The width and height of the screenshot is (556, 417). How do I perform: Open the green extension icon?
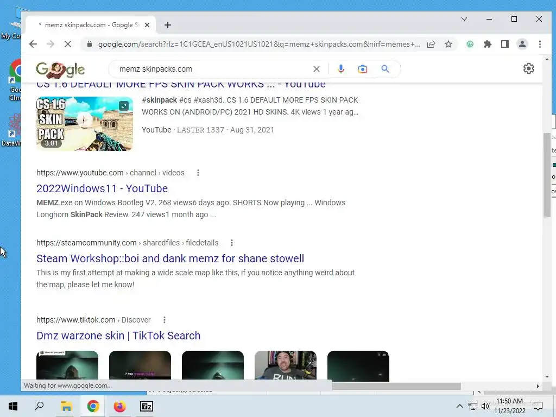coord(470,44)
